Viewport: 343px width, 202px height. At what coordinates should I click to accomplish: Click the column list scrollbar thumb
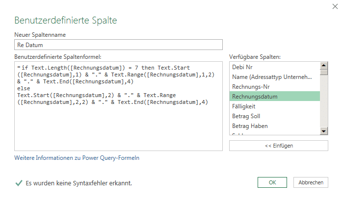(323, 72)
